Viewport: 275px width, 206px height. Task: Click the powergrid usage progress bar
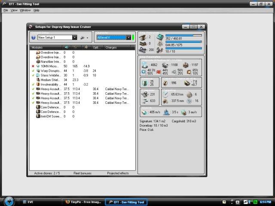[x=183, y=42]
